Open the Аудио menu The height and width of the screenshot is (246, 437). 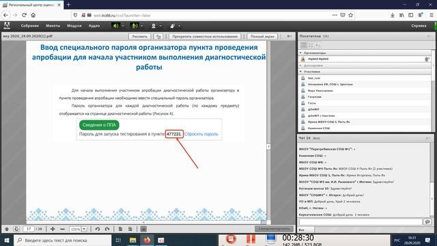click(x=94, y=26)
